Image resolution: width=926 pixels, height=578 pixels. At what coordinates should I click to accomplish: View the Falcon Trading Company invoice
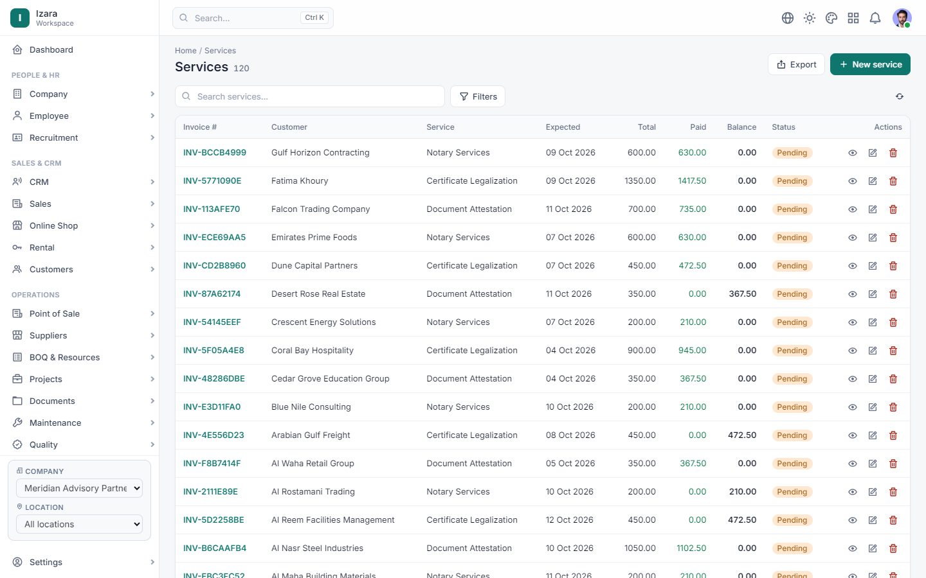coord(853,209)
